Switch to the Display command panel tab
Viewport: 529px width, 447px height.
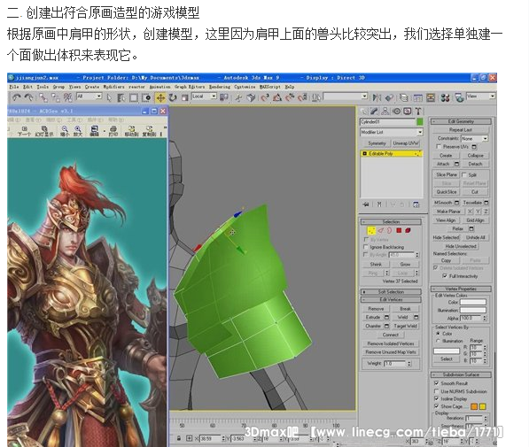pyautogui.click(x=408, y=111)
